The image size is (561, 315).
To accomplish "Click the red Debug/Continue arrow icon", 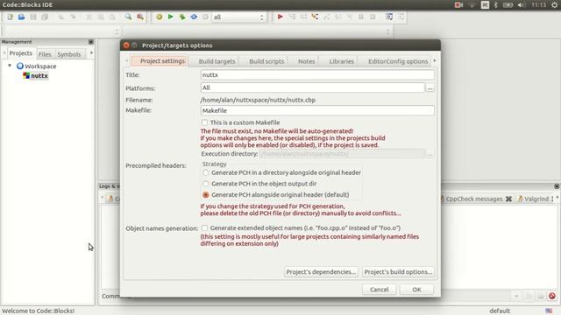I will 280,17.
